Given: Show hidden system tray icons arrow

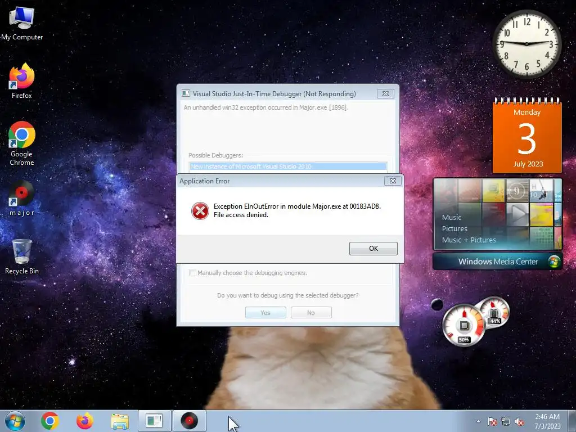Looking at the screenshot, I should (x=478, y=421).
